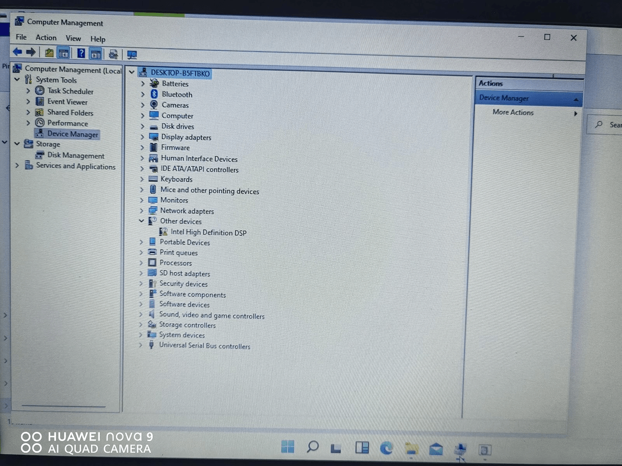Image resolution: width=622 pixels, height=466 pixels.
Task: Collapse the System Tools tree branch
Action: 17,80
